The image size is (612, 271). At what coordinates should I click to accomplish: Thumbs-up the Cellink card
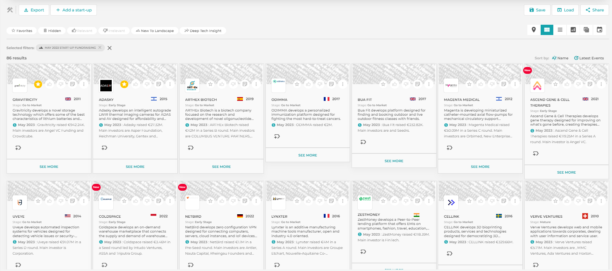[481, 201]
